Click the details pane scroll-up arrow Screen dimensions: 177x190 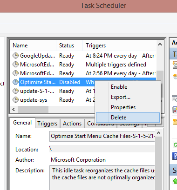click(x=158, y=133)
